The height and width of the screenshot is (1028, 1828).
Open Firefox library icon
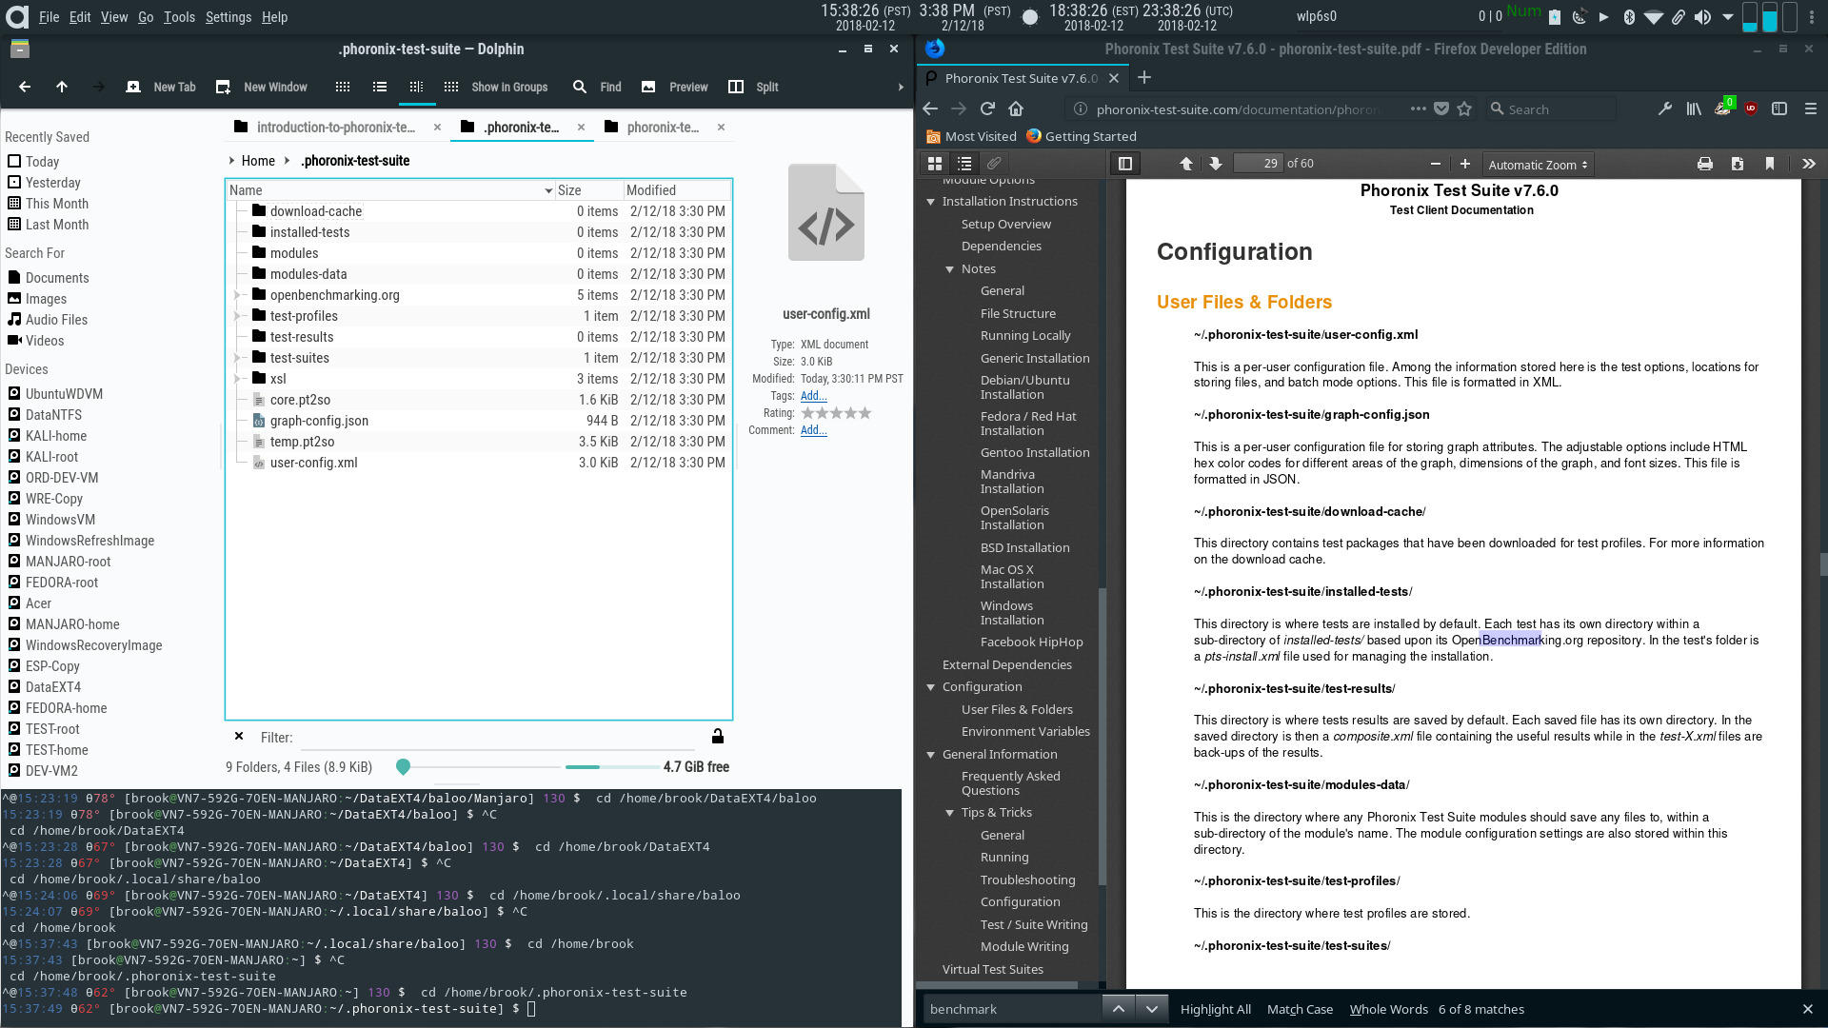(1694, 109)
